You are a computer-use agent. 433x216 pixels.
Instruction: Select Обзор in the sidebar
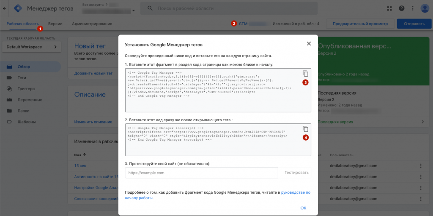pos(24,67)
